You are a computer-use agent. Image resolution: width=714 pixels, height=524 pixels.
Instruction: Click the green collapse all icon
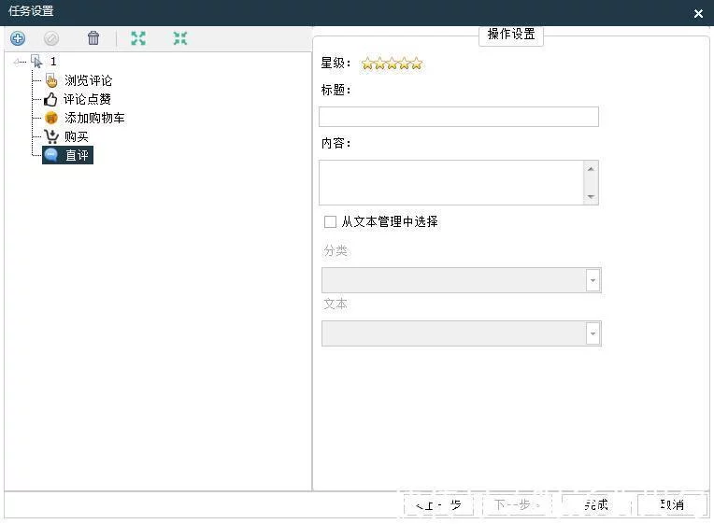pyautogui.click(x=180, y=38)
